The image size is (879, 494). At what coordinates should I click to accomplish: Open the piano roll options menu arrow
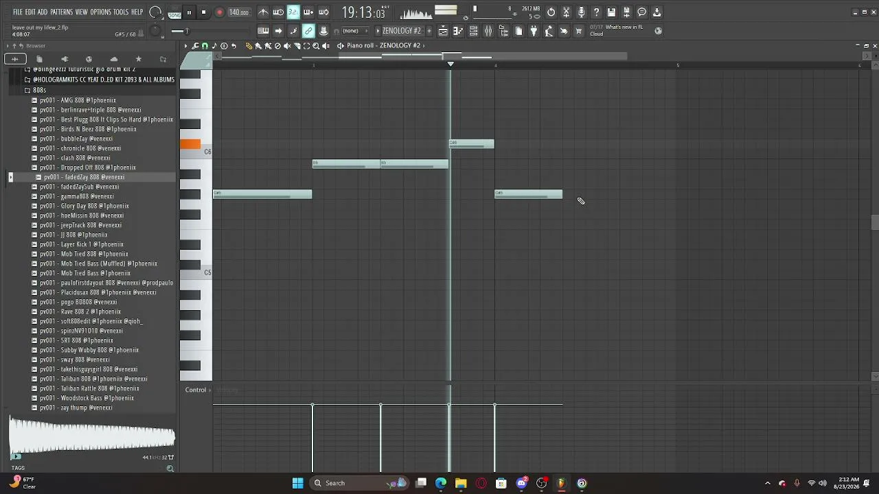pyautogui.click(x=185, y=46)
